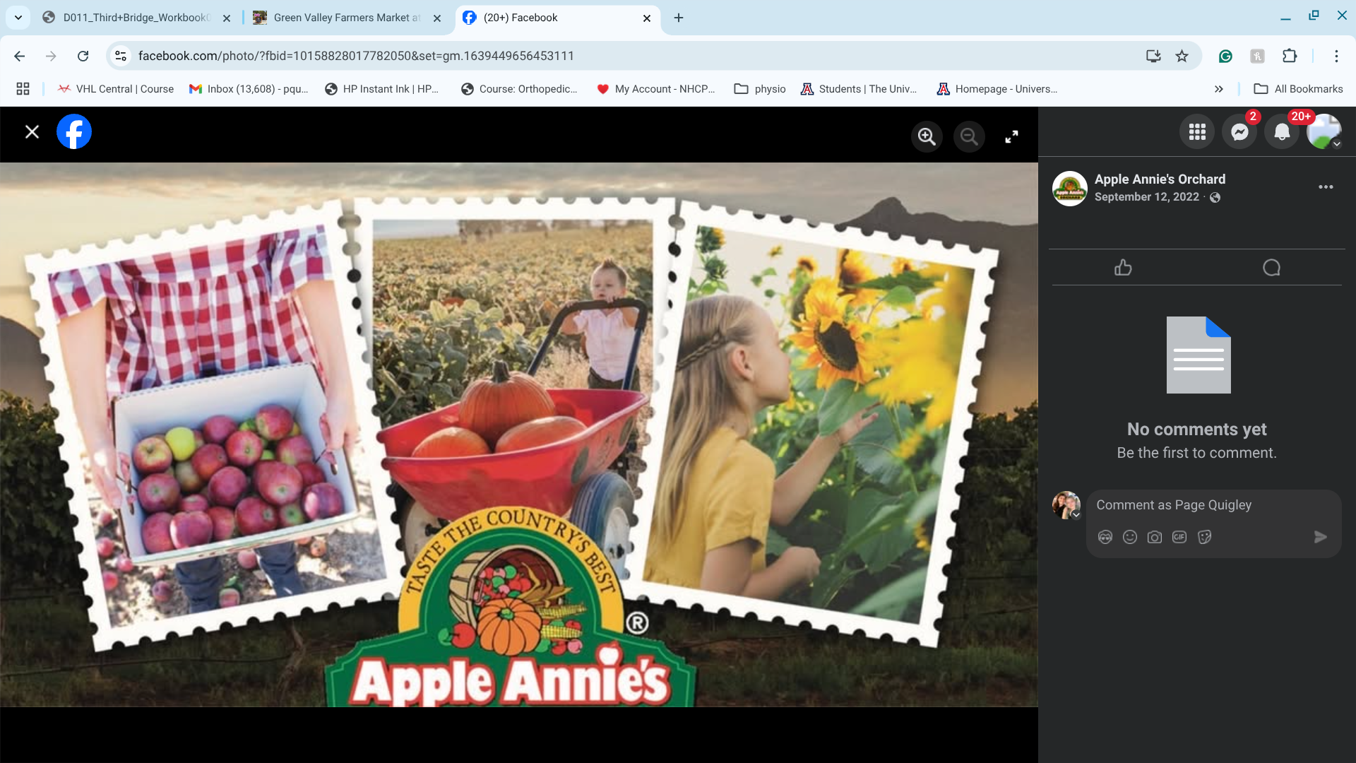This screenshot has width=1356, height=763.
Task: Open the physio bookmarks folder
Action: [x=760, y=89]
